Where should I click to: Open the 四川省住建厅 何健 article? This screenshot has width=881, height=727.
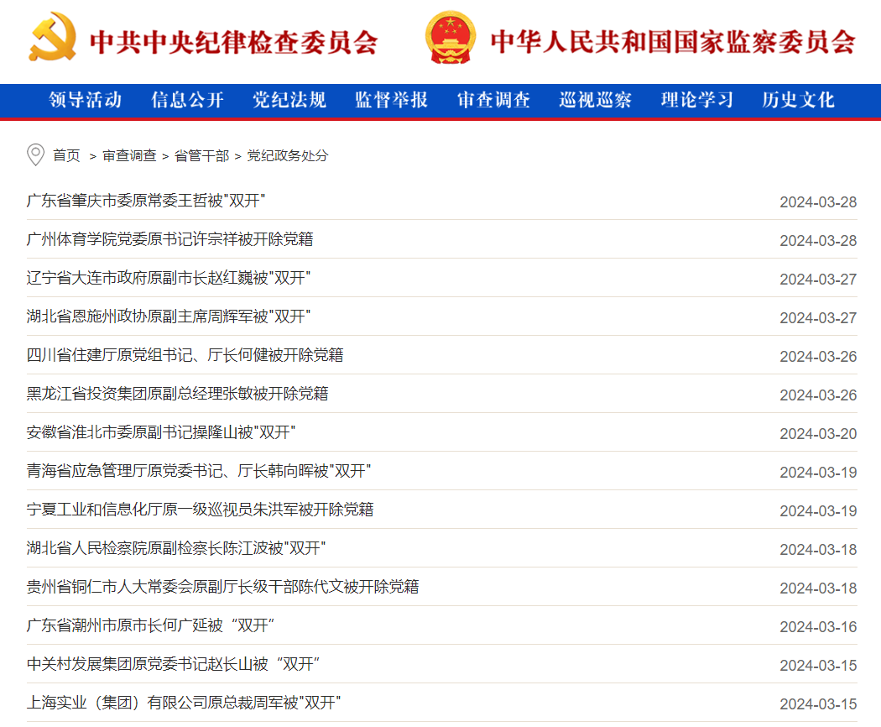(185, 355)
